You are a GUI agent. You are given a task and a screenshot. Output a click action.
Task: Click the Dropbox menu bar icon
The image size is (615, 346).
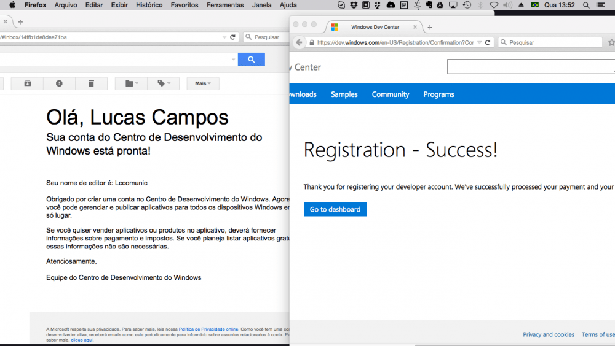pos(354,5)
